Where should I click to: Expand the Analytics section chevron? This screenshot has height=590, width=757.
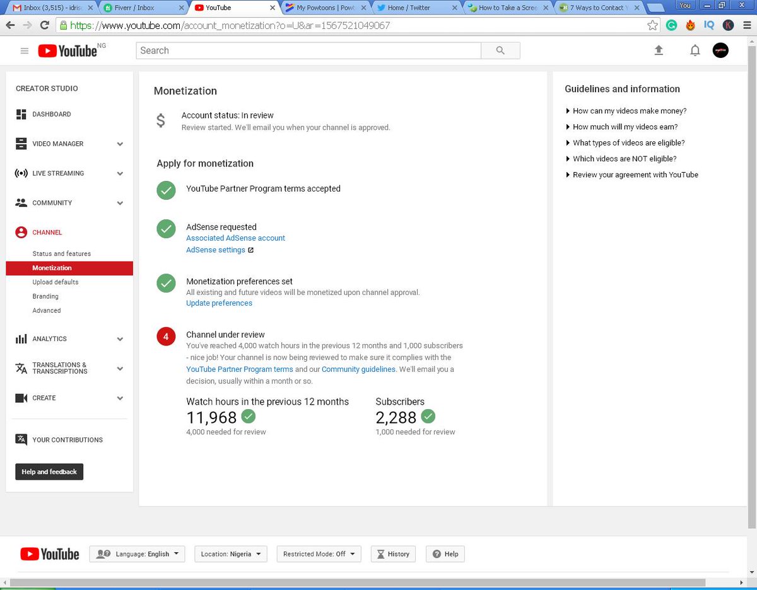tap(120, 339)
